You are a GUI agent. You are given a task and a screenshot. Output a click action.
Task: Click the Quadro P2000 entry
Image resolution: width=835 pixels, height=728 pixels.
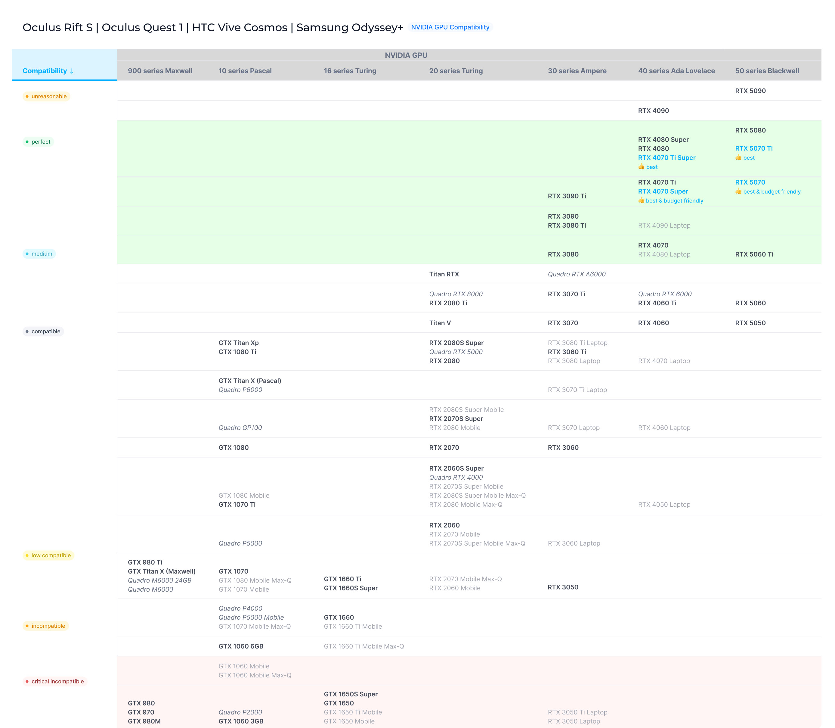click(240, 713)
